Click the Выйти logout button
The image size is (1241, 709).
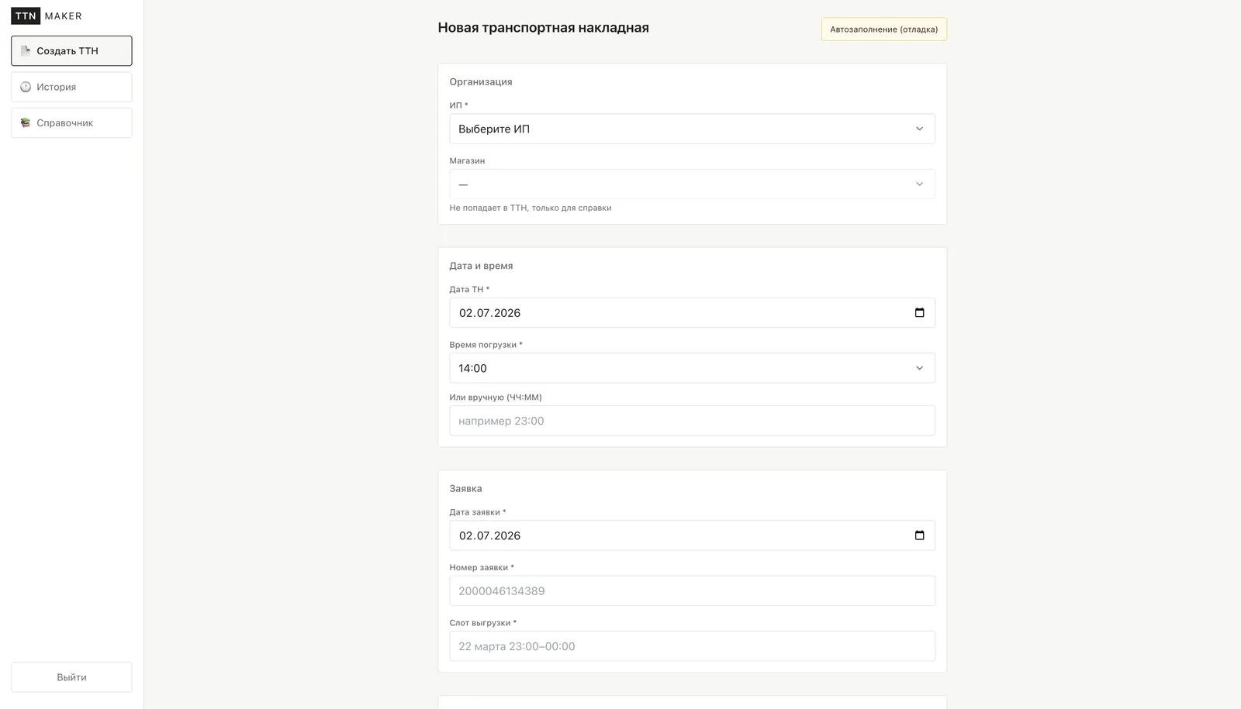click(71, 677)
